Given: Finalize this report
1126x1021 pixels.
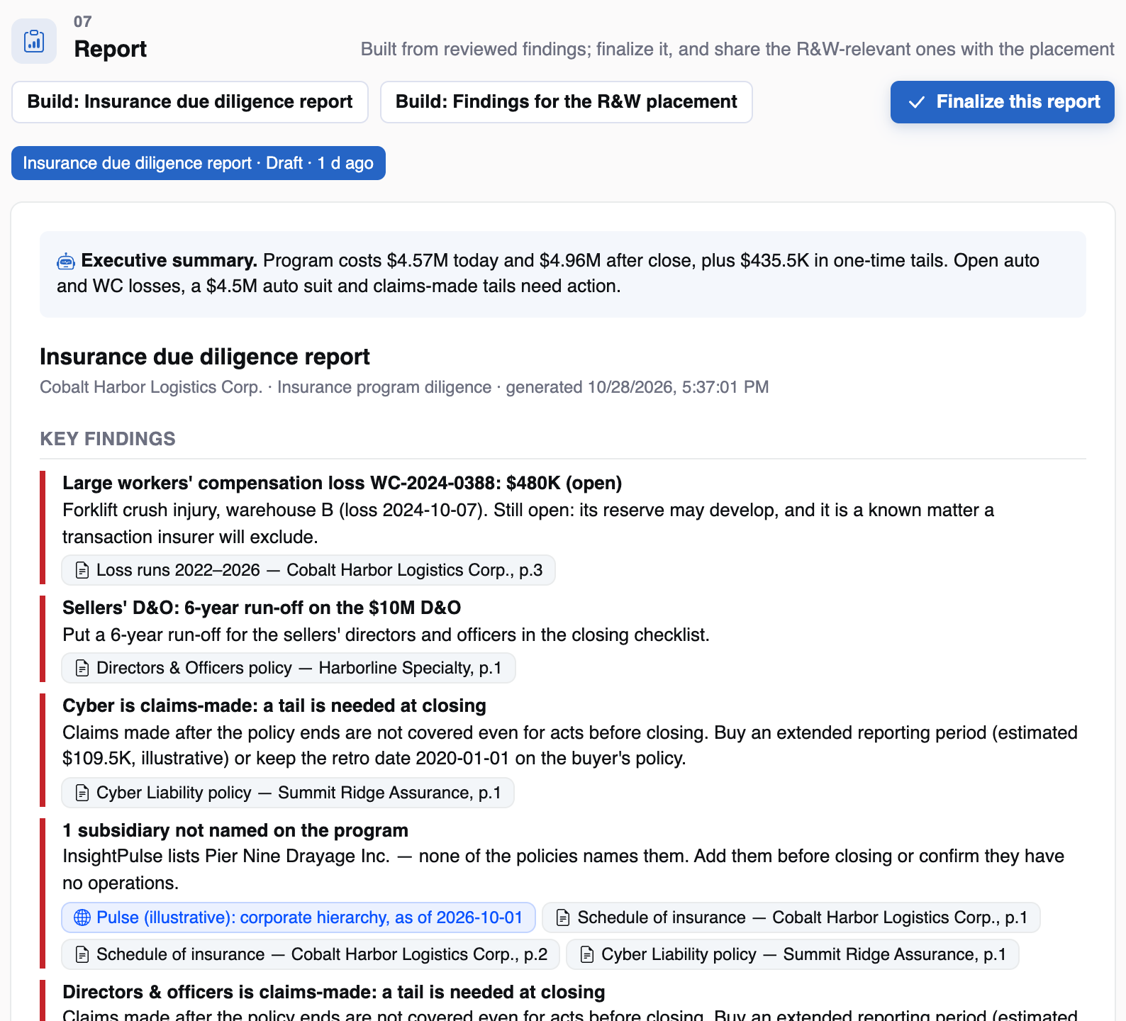Looking at the screenshot, I should [1002, 102].
